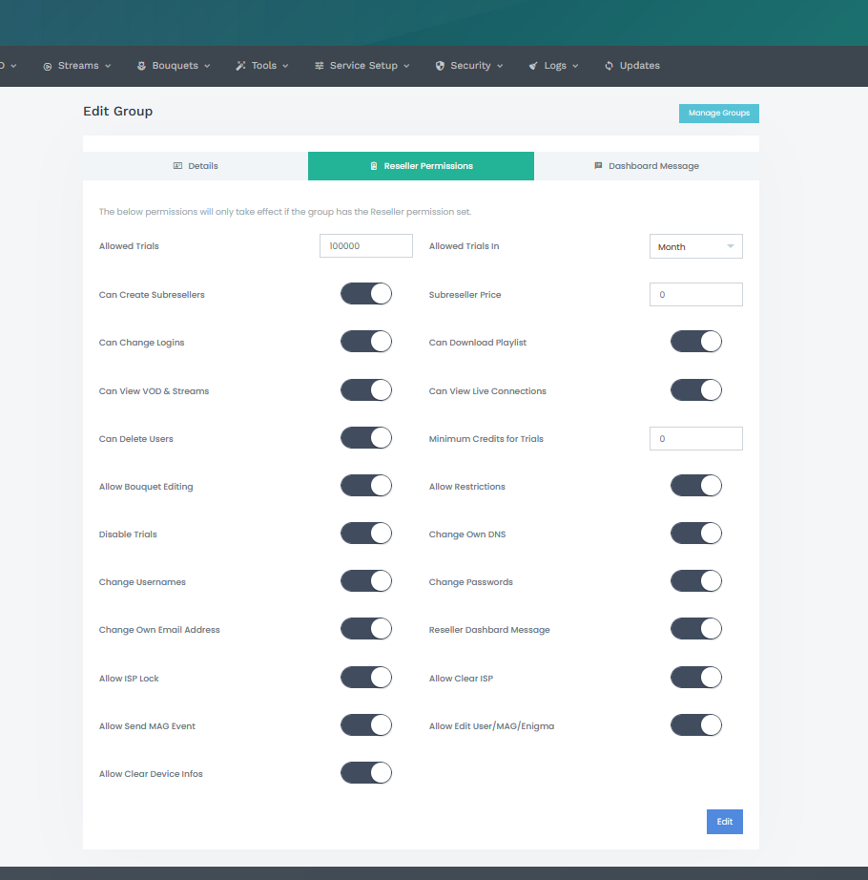The image size is (868, 880).
Task: Click the Logs icon in navbar
Action: [x=533, y=66]
